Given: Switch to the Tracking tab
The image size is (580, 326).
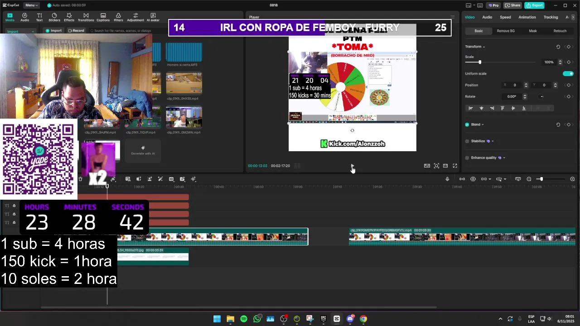Looking at the screenshot, I should click(551, 17).
